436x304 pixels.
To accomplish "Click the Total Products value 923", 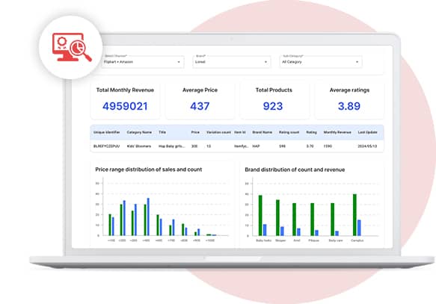I will tap(273, 106).
